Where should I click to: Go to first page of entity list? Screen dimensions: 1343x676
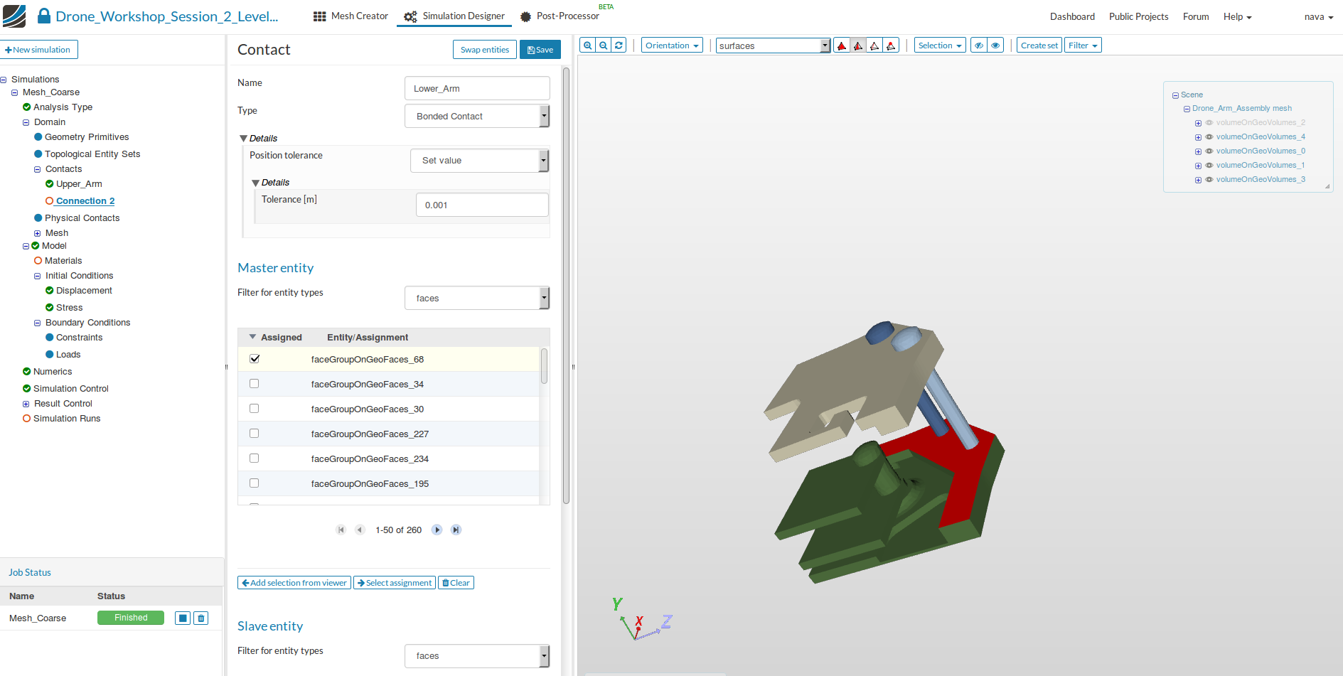click(341, 530)
